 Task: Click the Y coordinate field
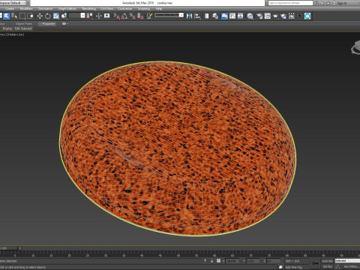tap(253, 261)
